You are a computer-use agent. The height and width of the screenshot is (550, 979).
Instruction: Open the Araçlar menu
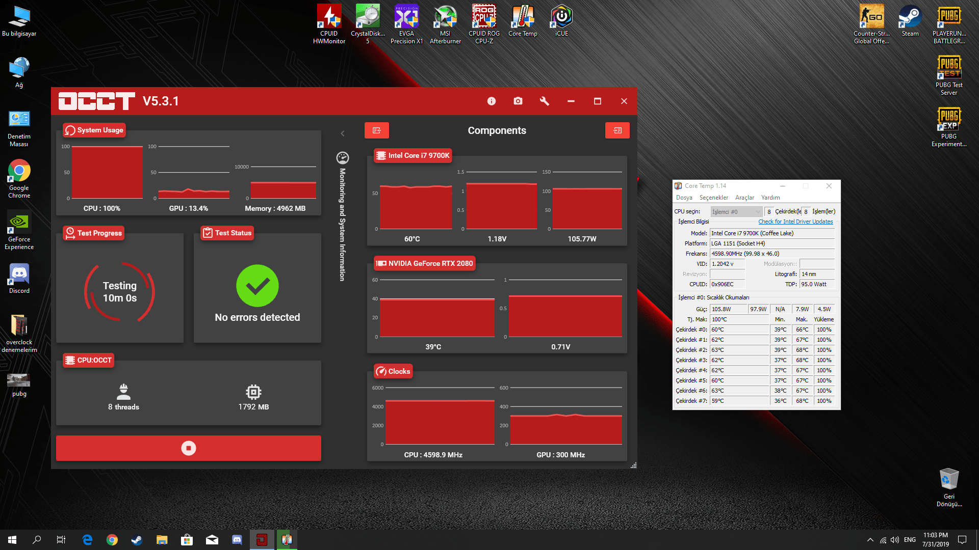point(744,198)
